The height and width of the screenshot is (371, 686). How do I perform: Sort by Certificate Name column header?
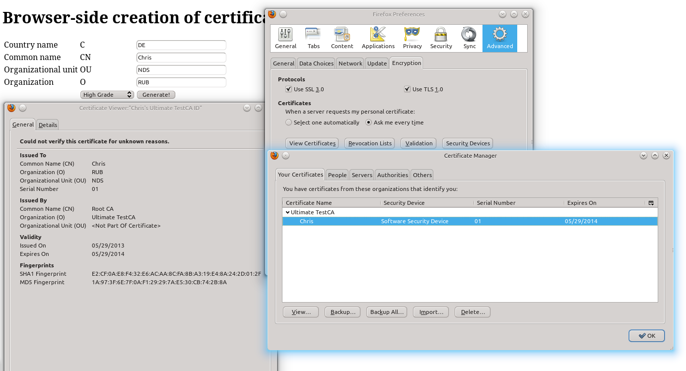(x=332, y=203)
